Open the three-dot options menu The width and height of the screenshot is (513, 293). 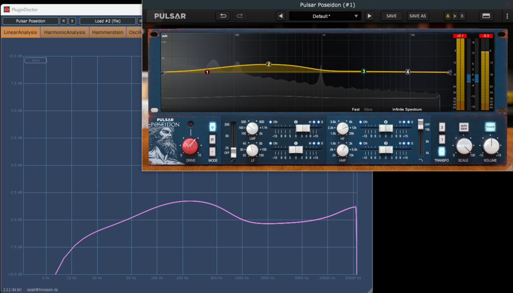pos(507,16)
